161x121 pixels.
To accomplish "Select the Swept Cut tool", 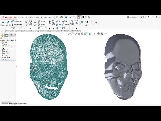I will click(x=42, y=21).
